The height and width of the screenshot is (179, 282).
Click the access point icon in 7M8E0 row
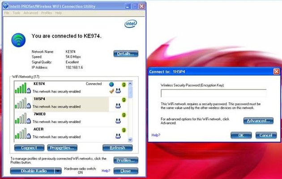118,121
